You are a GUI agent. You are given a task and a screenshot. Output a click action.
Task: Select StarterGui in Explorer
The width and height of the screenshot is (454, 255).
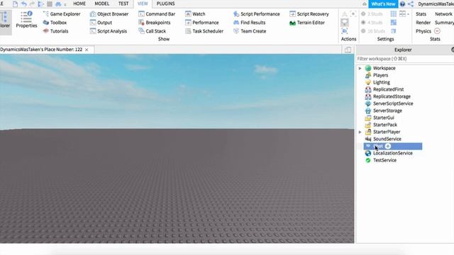coord(383,118)
